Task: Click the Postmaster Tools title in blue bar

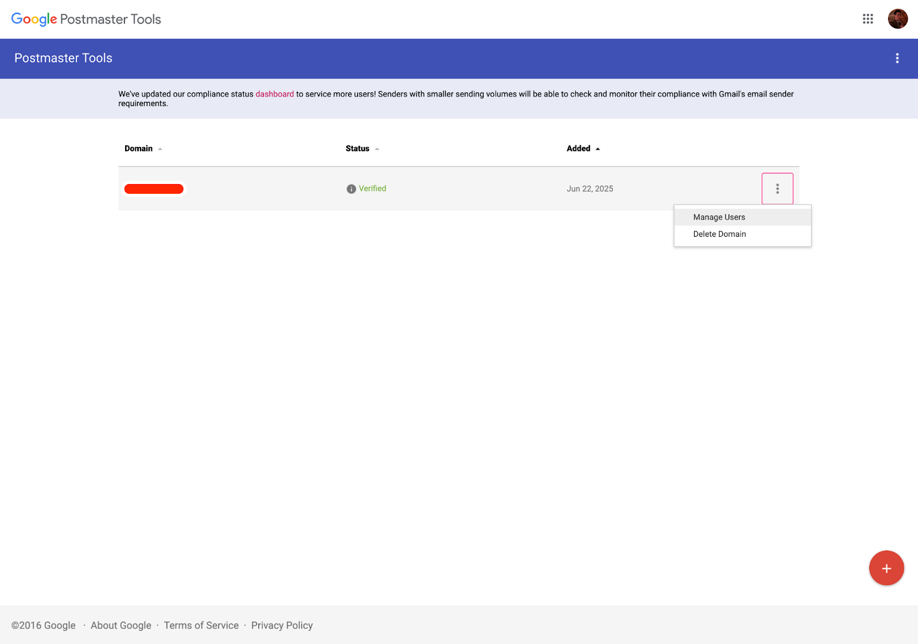Action: pos(63,58)
